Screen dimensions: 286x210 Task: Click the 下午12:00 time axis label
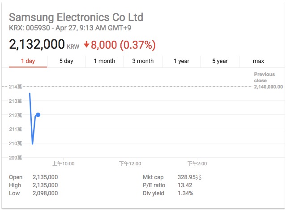click(x=130, y=164)
